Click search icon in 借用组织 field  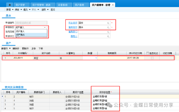[108, 28]
